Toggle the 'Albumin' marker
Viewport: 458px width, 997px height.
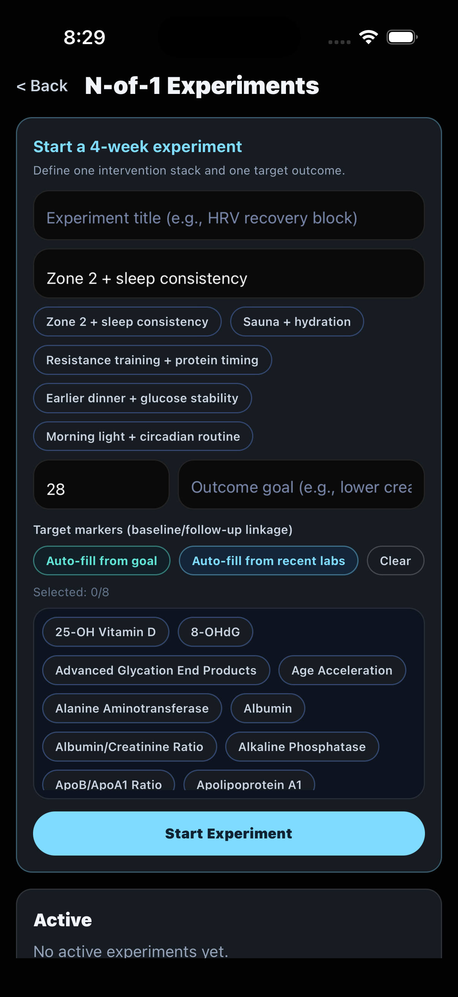point(267,708)
